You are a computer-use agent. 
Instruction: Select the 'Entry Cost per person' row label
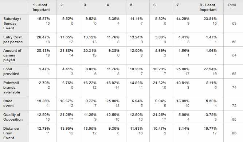[13, 39]
